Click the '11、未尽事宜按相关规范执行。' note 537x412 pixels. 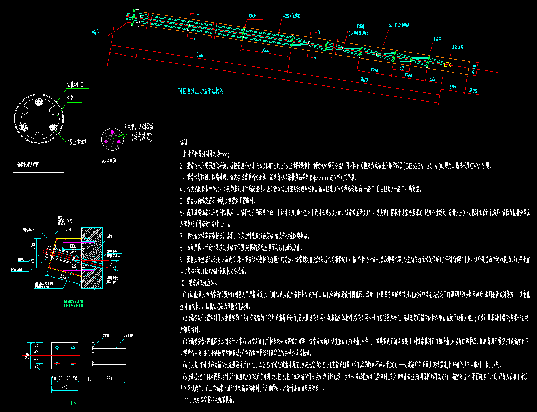[x=209, y=400]
